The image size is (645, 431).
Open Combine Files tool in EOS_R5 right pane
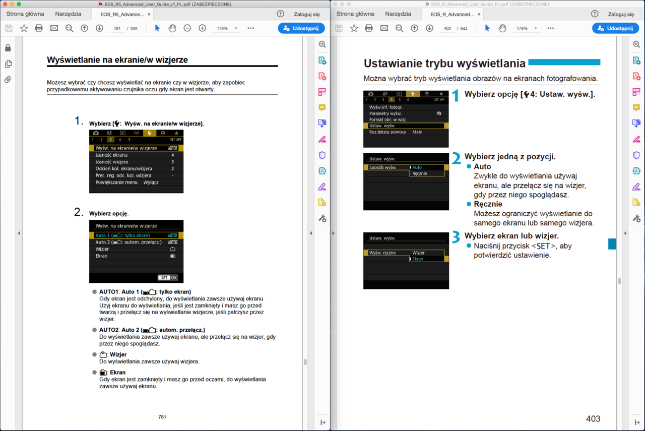[322, 124]
